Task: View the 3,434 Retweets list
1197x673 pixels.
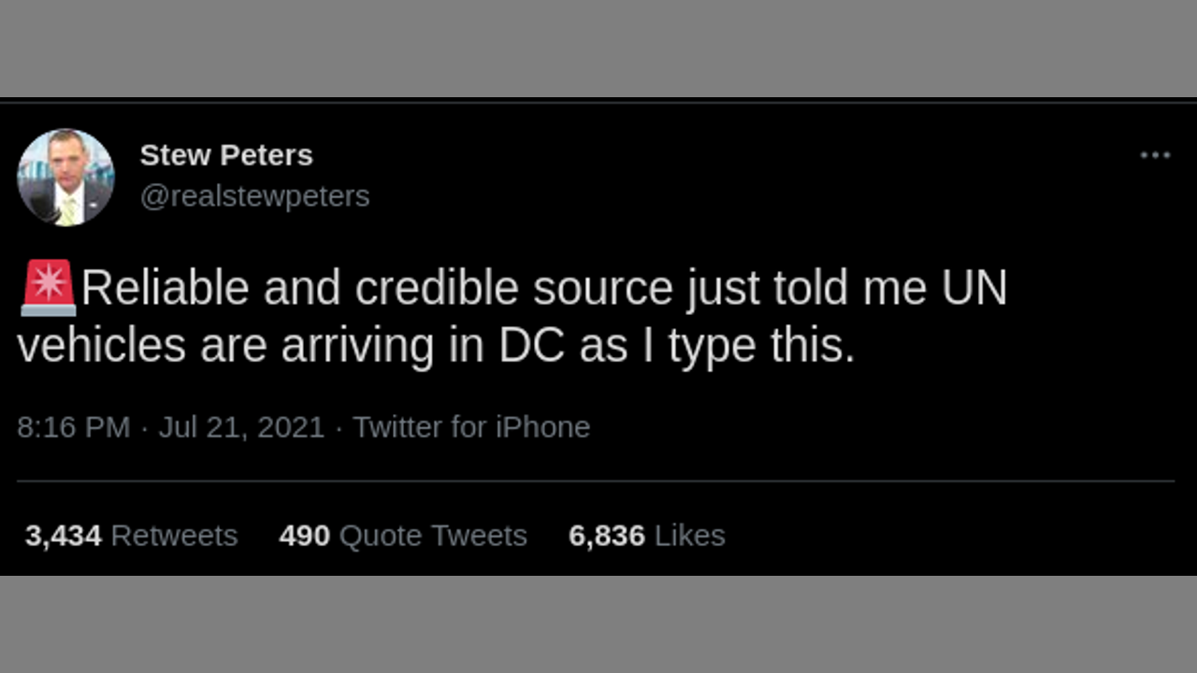Action: [131, 536]
